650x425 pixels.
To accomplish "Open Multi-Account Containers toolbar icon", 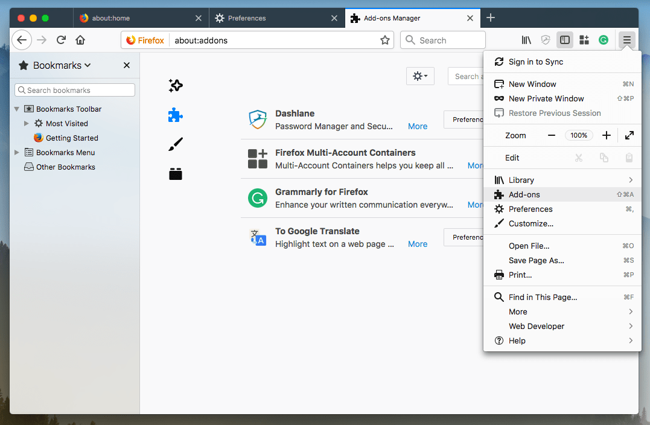I will click(x=584, y=40).
